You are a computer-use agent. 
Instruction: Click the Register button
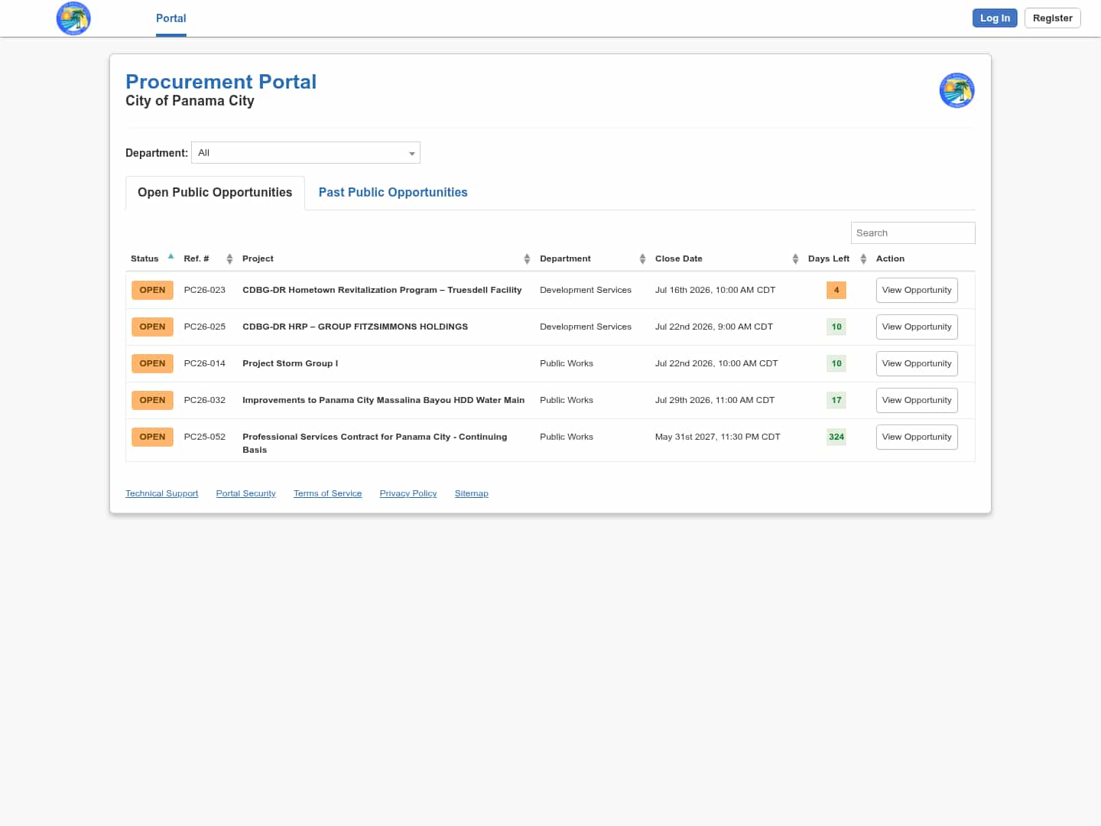(x=1052, y=18)
